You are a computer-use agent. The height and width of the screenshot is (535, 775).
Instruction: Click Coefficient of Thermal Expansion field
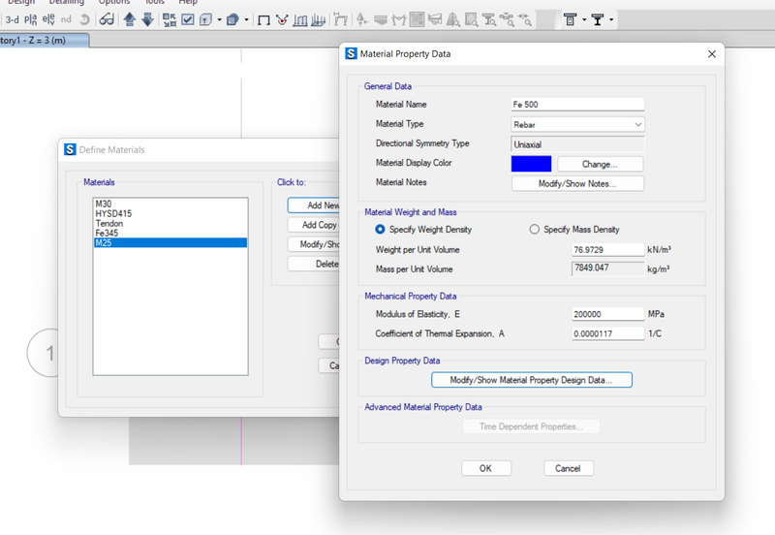tap(608, 333)
